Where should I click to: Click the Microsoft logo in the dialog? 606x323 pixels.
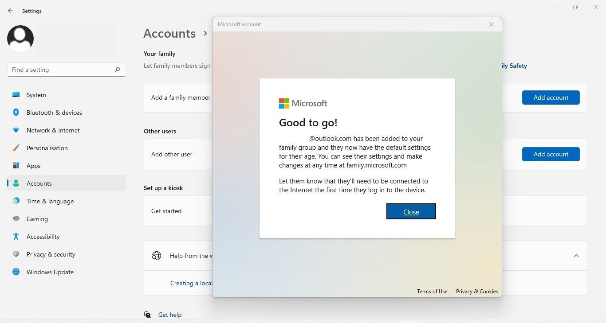point(303,103)
